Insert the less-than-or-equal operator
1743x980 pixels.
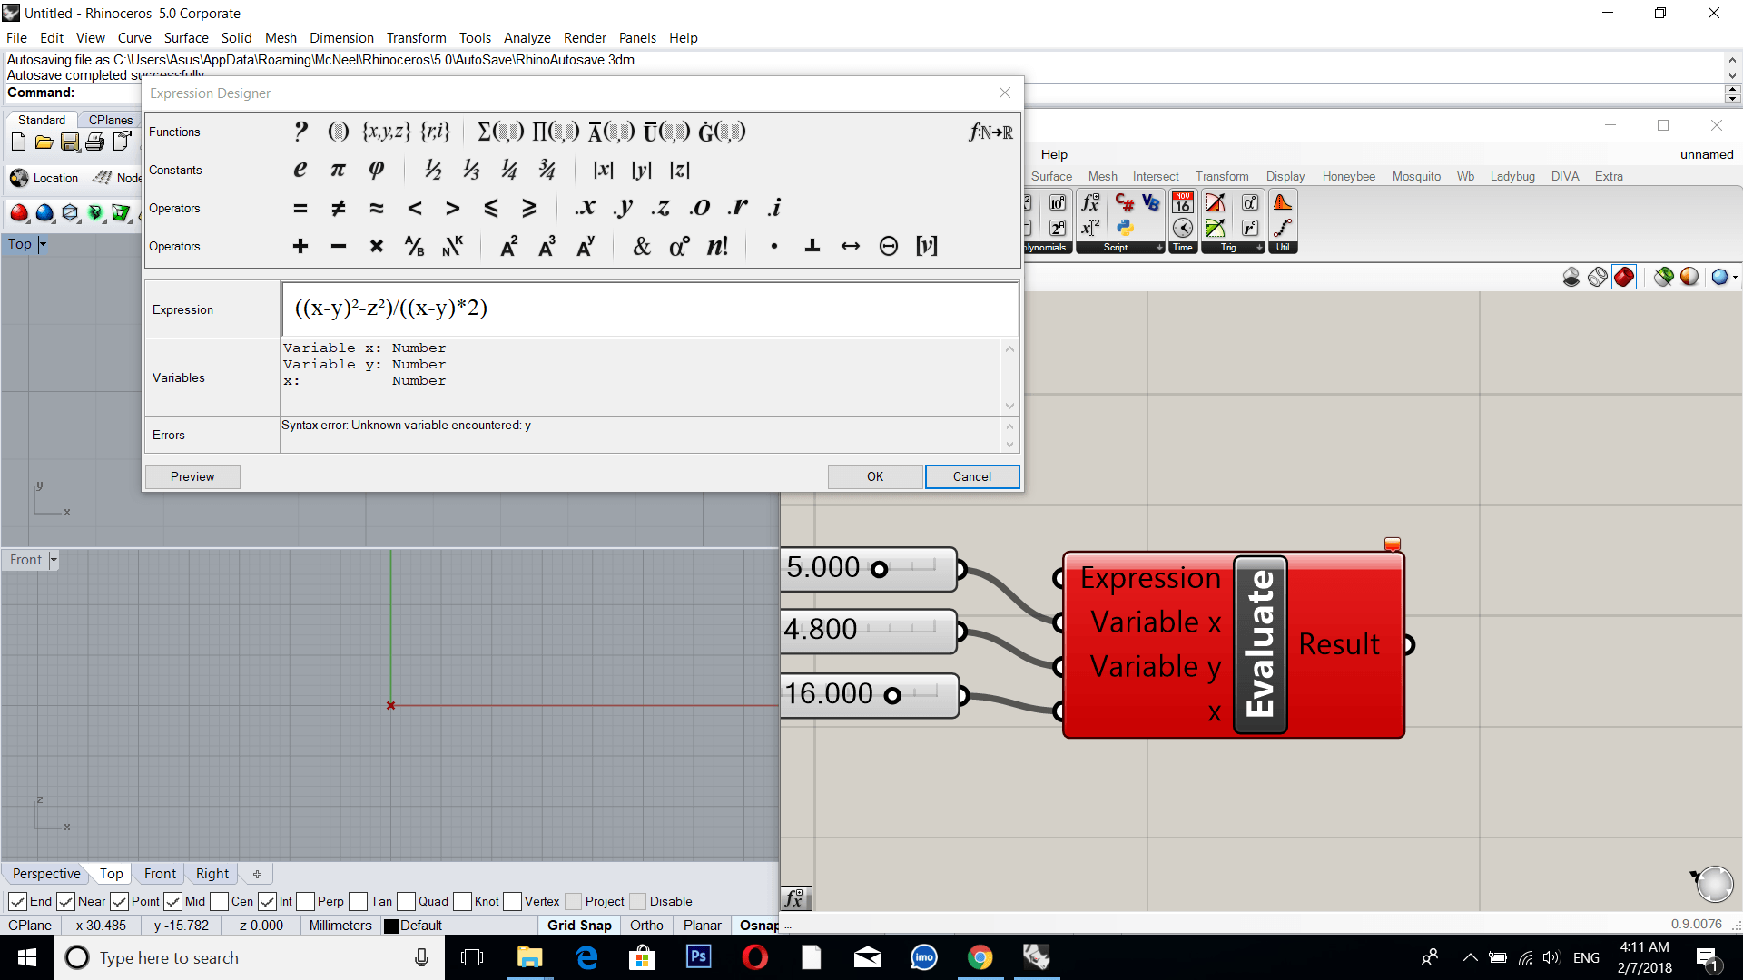pos(490,208)
